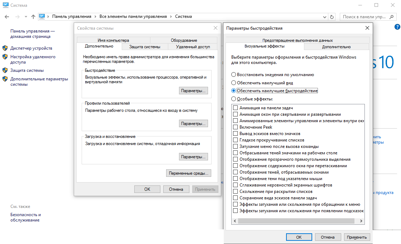Enable Скольжение при раскрытии списков checkbox
This screenshot has width=401, height=244.
coord(236,191)
